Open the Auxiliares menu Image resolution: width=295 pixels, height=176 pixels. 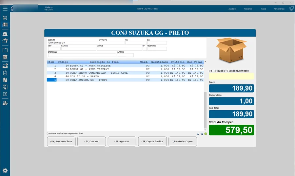[232, 9]
